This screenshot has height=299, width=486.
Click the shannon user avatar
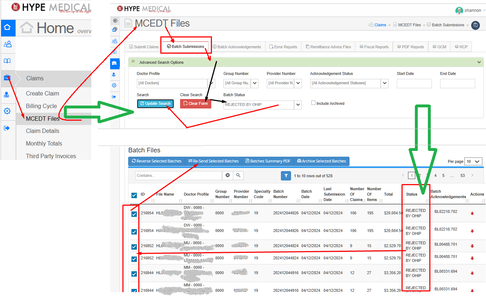pos(459,10)
